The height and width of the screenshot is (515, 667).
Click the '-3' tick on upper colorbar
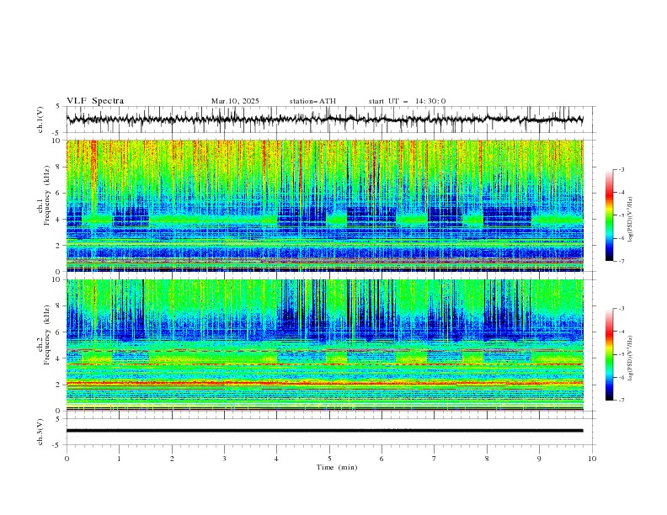(621, 169)
